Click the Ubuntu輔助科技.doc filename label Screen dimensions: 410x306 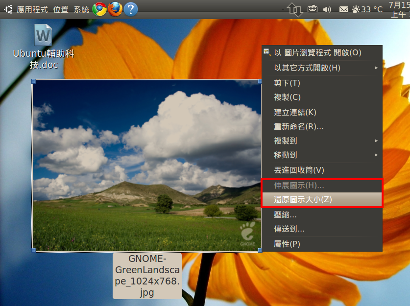point(44,59)
